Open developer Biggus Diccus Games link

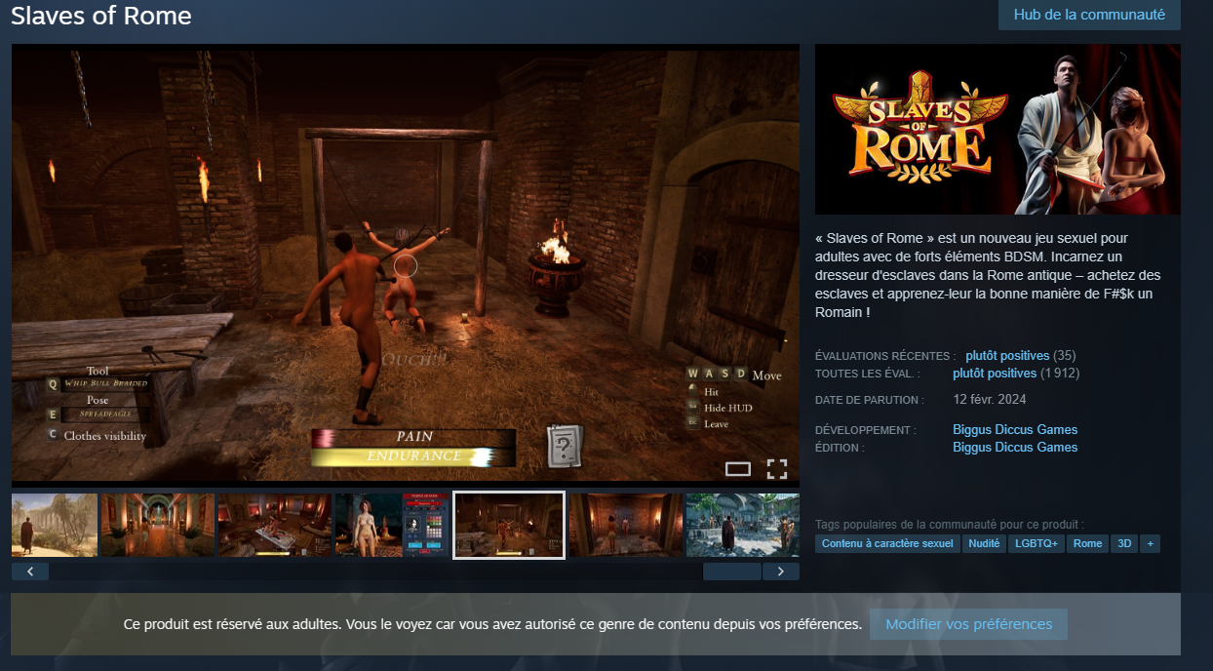coord(1015,430)
